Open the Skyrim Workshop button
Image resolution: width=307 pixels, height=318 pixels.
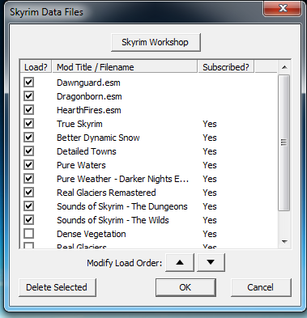click(156, 42)
